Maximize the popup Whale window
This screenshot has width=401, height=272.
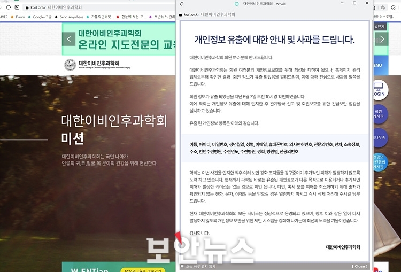[x=354, y=3]
